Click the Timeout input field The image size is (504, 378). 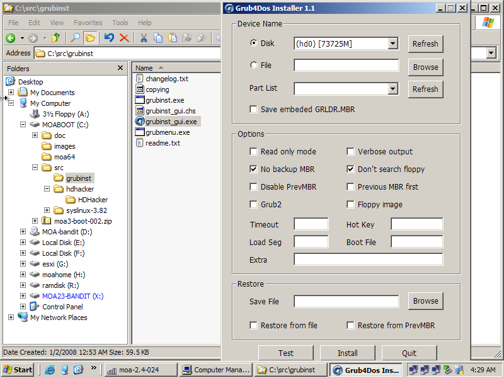(x=311, y=224)
